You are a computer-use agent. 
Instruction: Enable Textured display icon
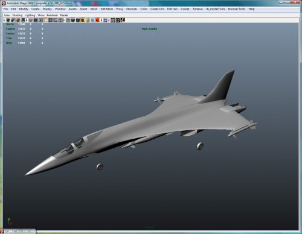[x=83, y=20]
